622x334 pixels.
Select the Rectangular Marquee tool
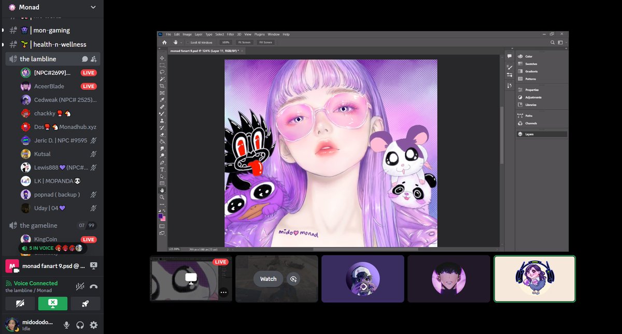[162, 65]
